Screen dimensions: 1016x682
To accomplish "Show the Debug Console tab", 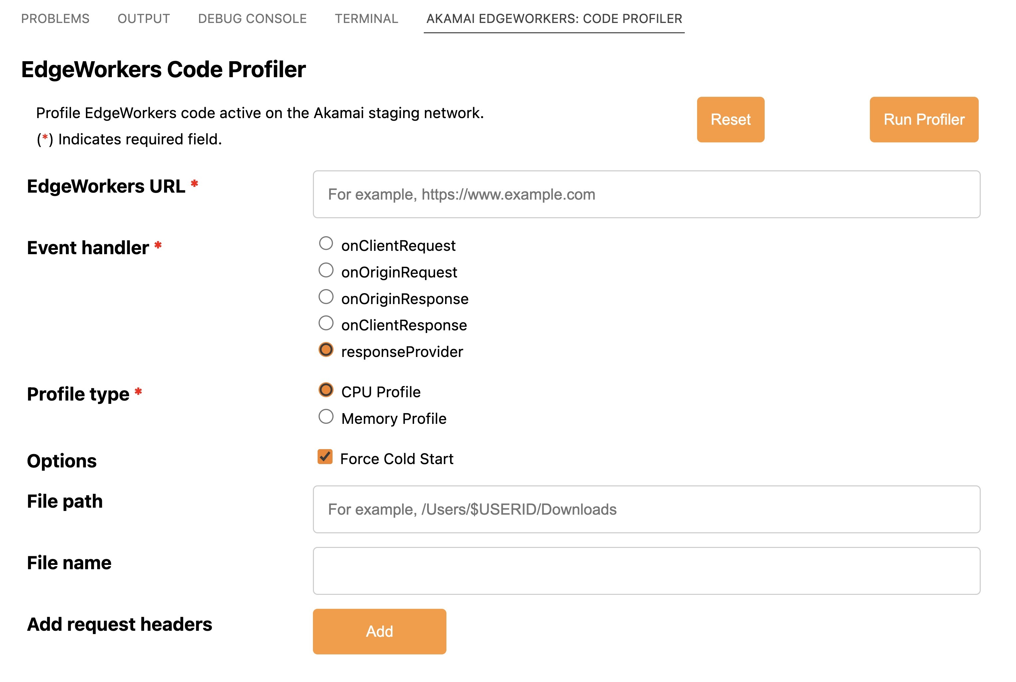I will (x=252, y=19).
